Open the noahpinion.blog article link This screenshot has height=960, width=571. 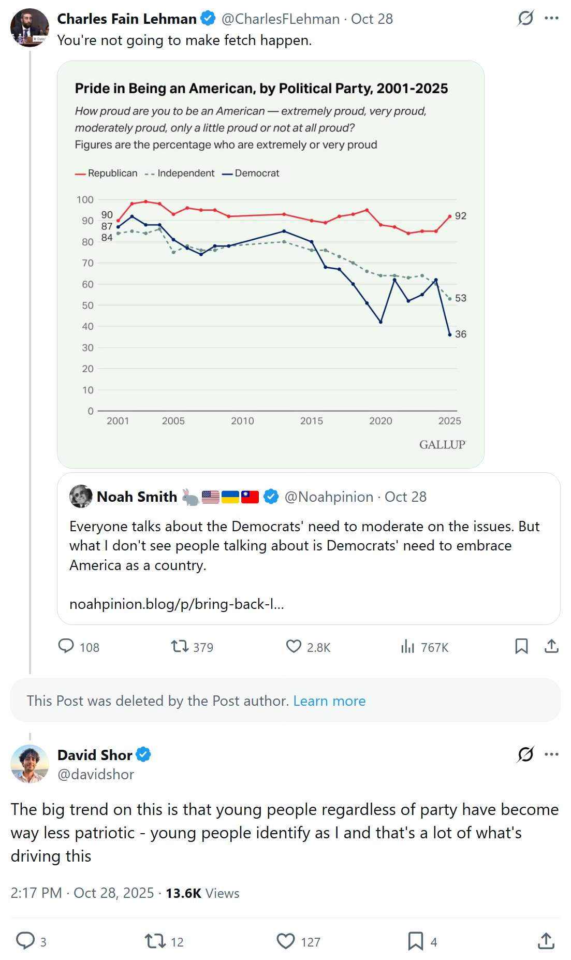coord(177,604)
